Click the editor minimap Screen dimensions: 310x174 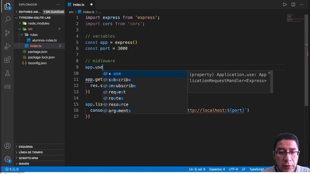(295, 18)
